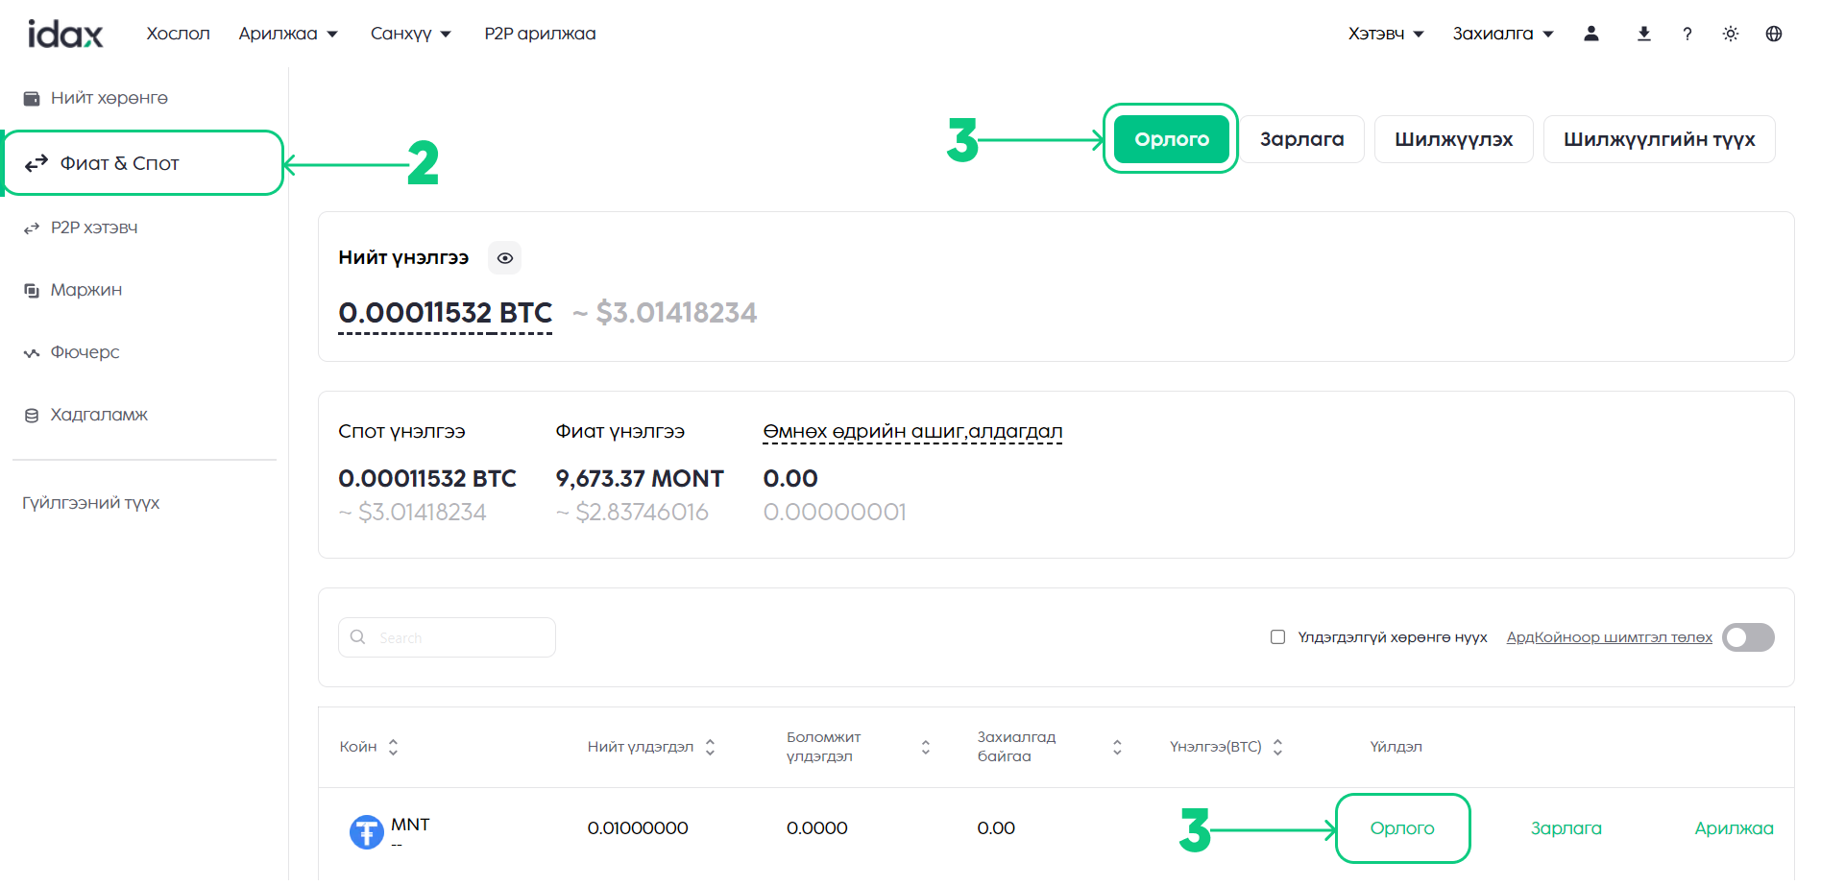Expand the Санхүү dropdown menu
This screenshot has width=1821, height=886.
click(x=410, y=34)
